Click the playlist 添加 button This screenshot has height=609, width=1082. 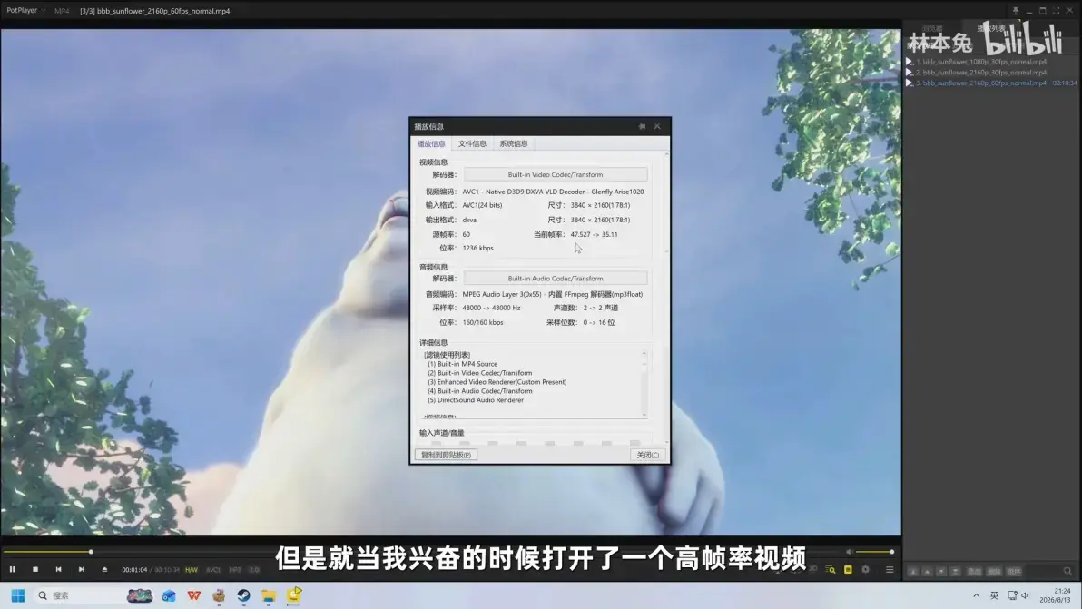click(x=974, y=572)
